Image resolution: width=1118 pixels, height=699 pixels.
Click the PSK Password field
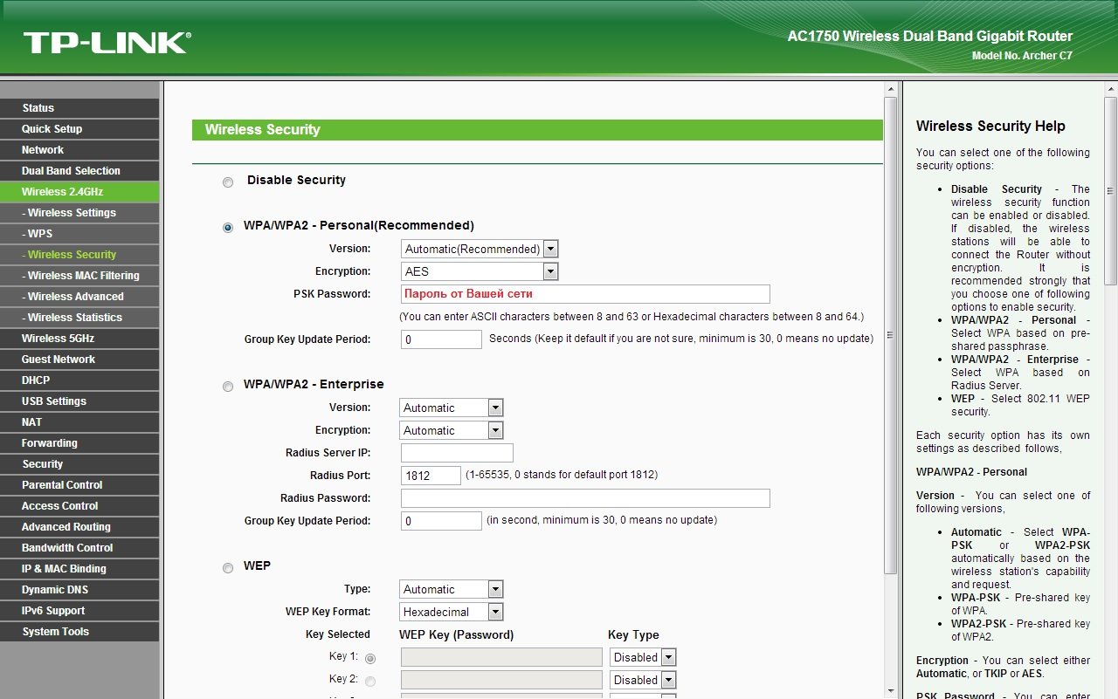[x=585, y=294]
